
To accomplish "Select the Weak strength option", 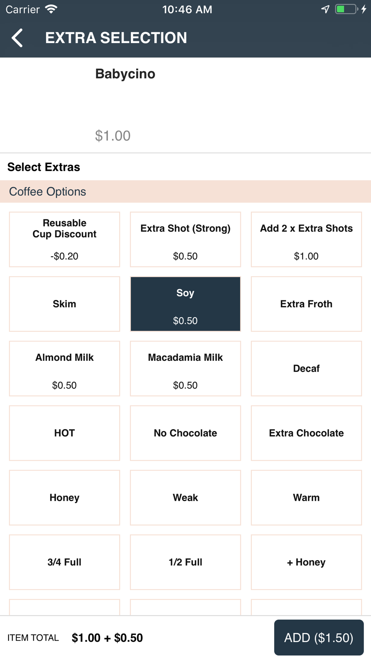I will tap(185, 498).
